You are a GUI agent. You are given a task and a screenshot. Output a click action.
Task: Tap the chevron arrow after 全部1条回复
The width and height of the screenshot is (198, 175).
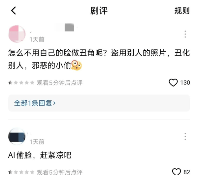click(54, 103)
